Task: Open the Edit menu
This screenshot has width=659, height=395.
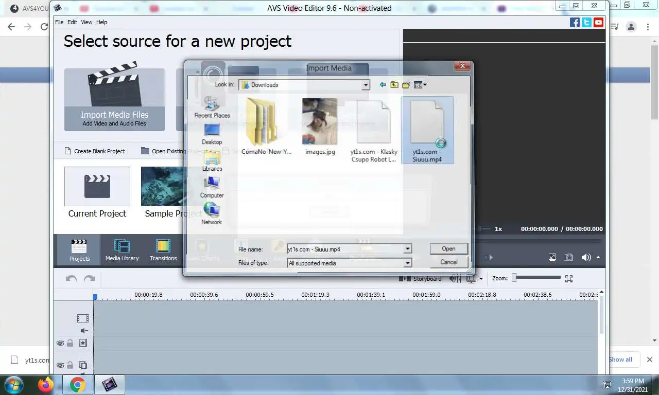Action: point(72,22)
